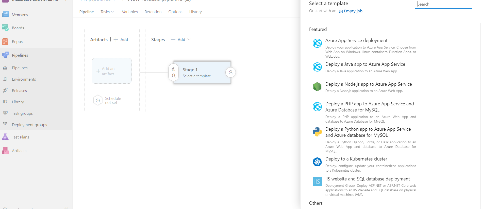Start with an Empty job link
This screenshot has height=209, width=481.
coord(353,11)
